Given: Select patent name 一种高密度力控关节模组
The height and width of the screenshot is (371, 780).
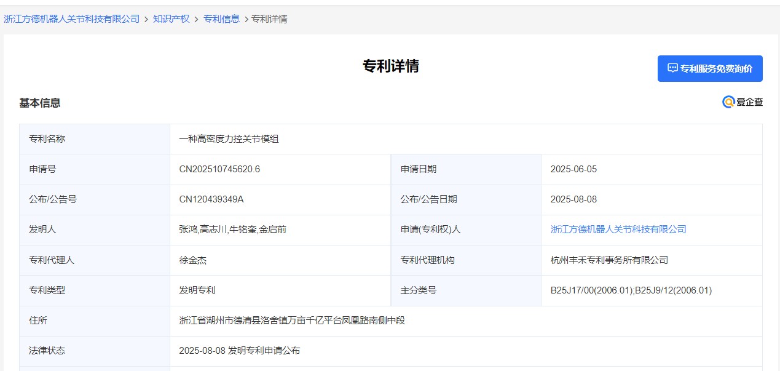Looking at the screenshot, I should [229, 139].
